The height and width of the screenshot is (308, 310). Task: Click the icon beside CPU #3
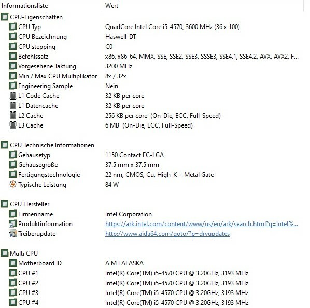tap(13, 293)
